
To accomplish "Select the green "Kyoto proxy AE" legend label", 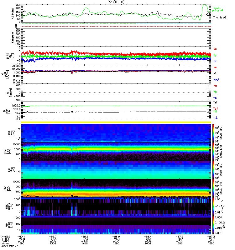I will (217, 9).
